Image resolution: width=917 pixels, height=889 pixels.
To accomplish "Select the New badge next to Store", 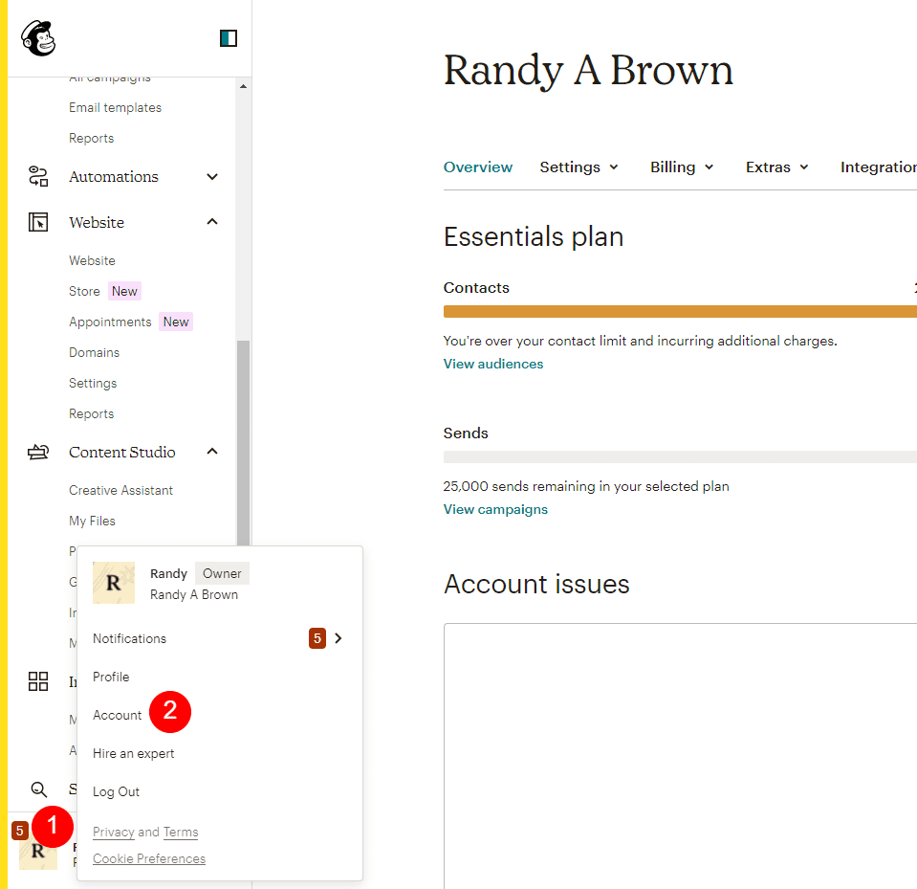I will pyautogui.click(x=124, y=291).
